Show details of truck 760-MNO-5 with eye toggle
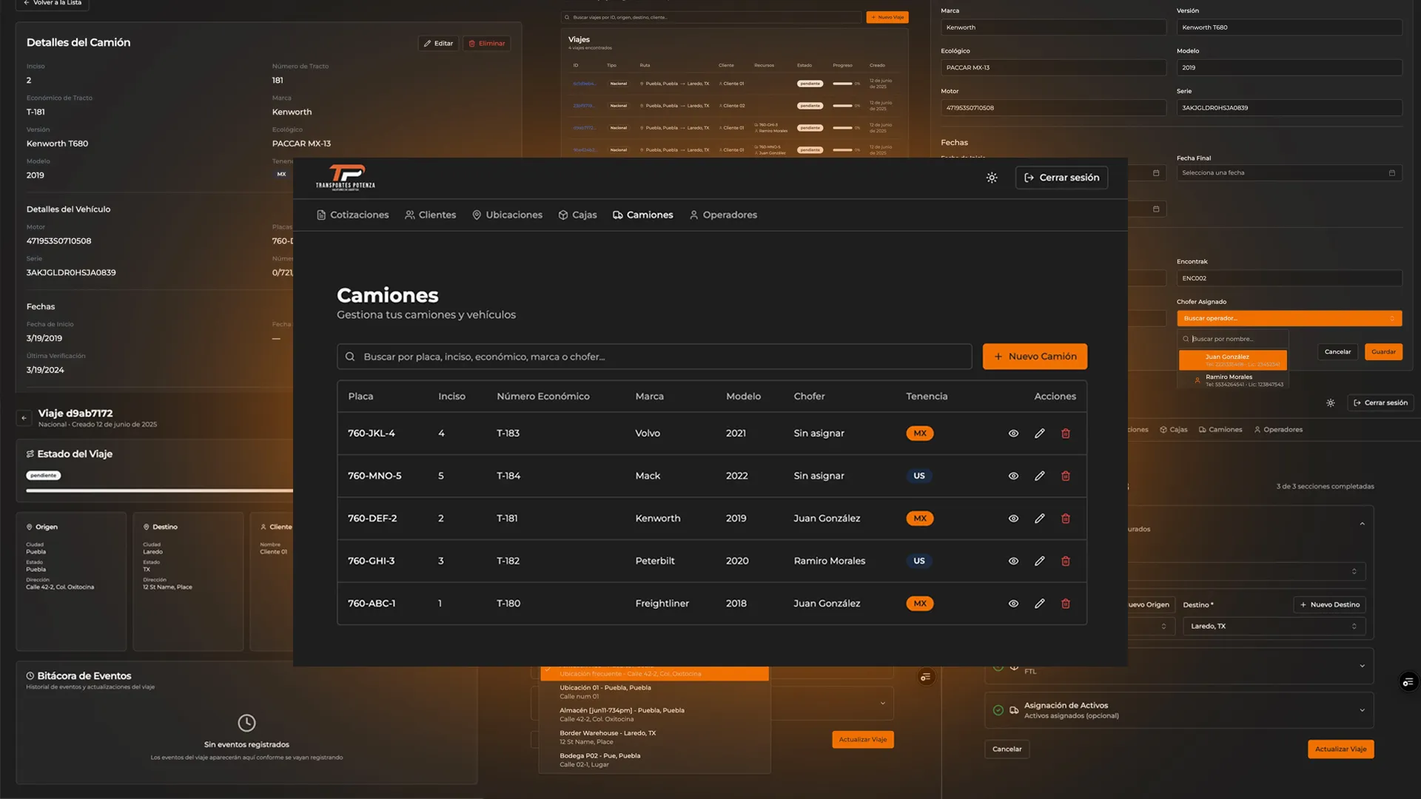 (1013, 476)
